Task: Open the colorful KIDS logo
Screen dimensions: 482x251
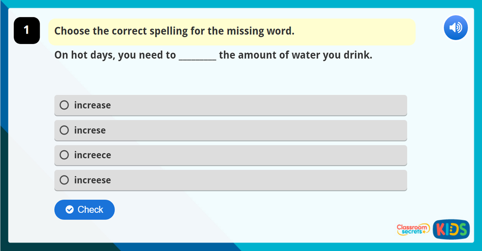Action: point(451,229)
